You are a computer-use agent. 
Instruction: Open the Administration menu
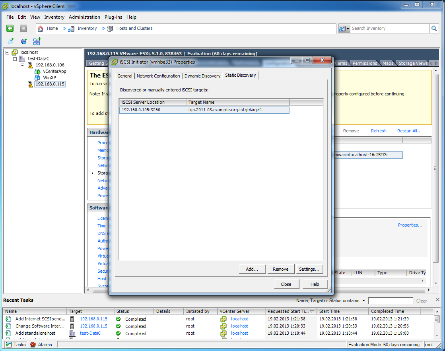click(x=84, y=17)
